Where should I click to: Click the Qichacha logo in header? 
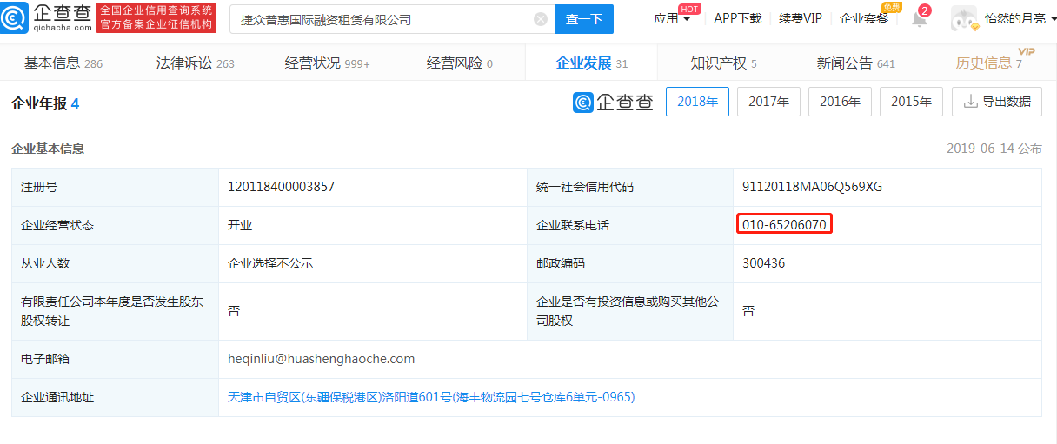47,18
